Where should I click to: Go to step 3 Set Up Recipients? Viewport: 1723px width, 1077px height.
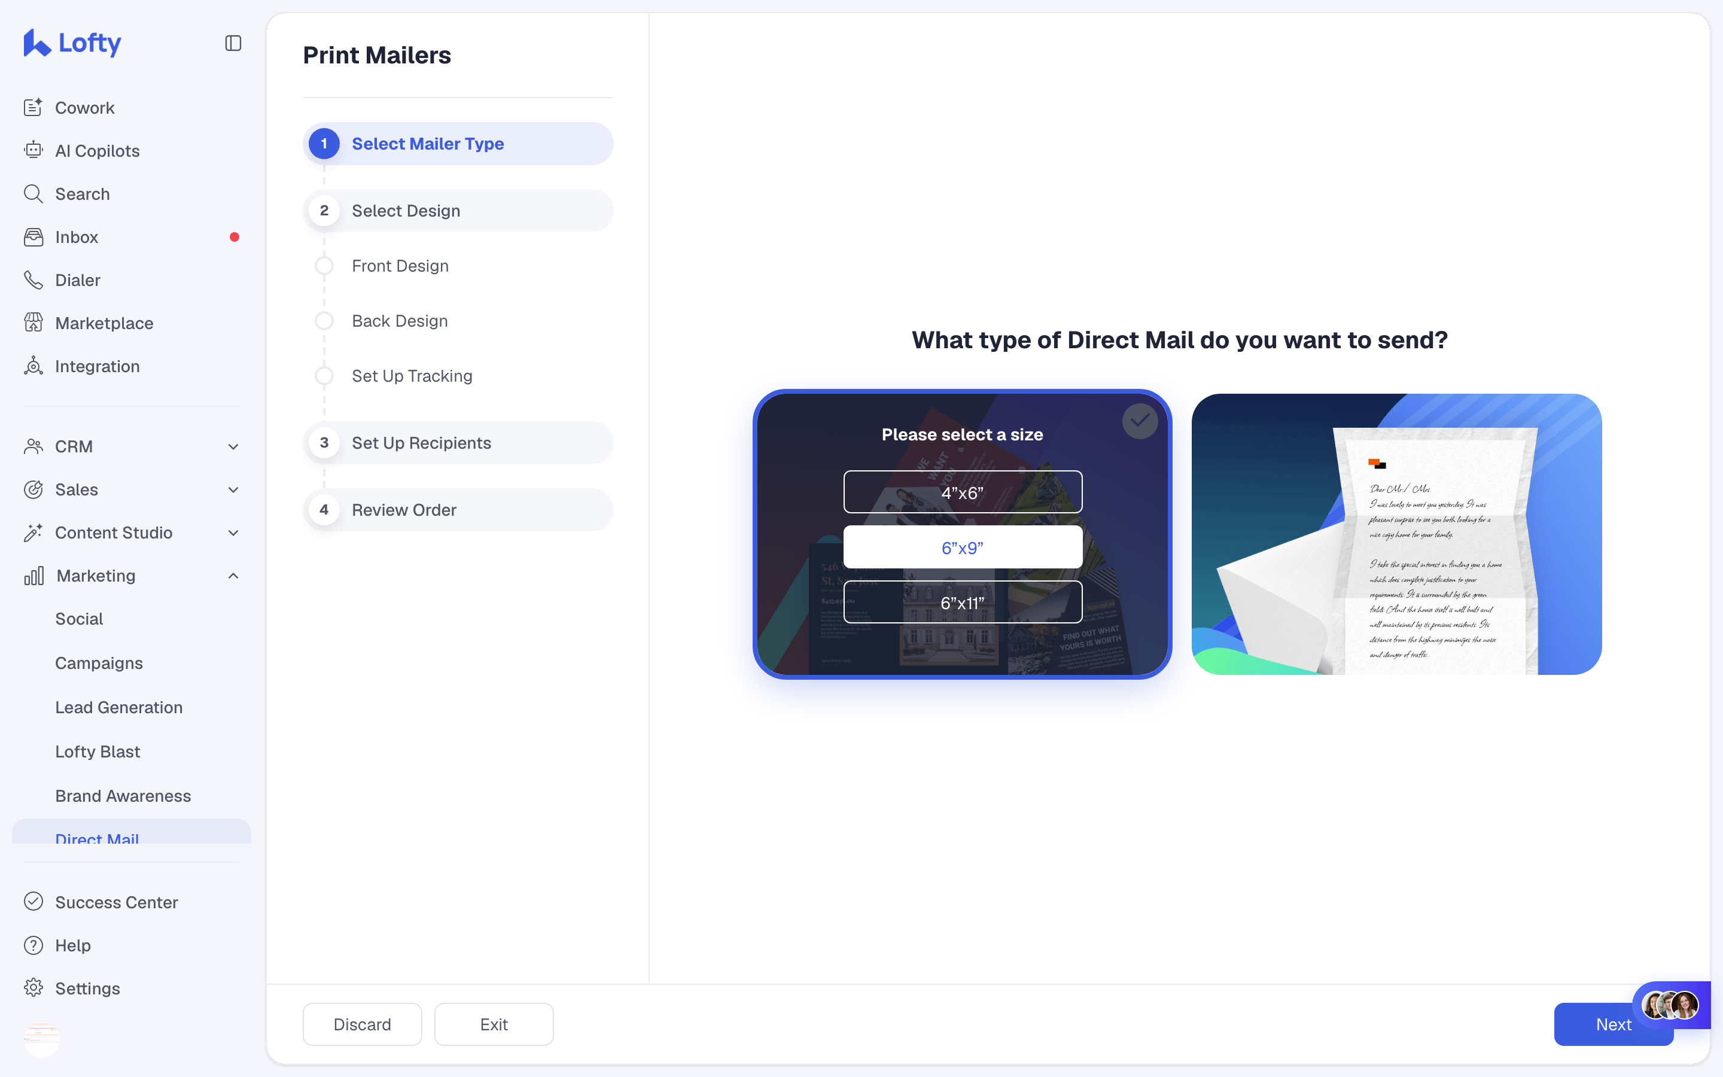coord(458,443)
